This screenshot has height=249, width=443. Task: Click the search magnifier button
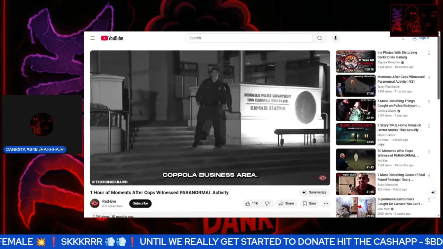coord(319,38)
